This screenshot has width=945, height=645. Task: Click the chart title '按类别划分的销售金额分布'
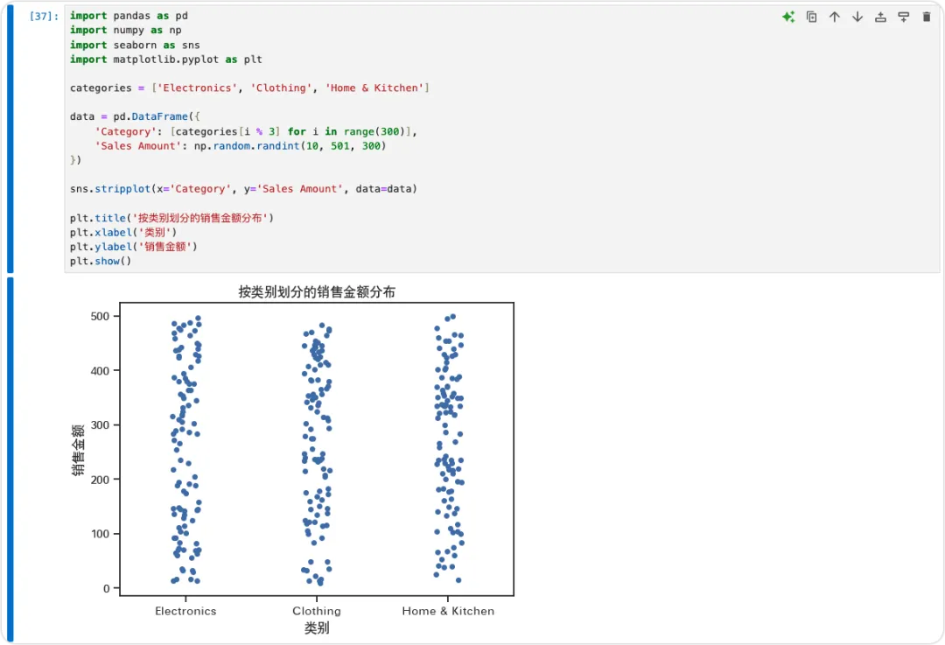(x=317, y=292)
